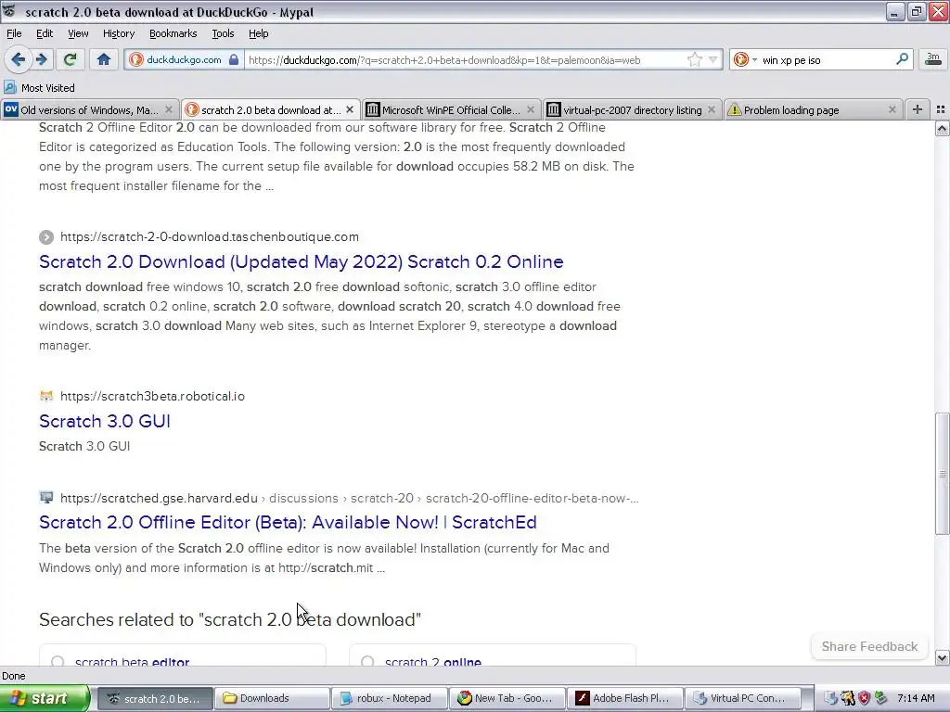Viewport: 950px width, 712px height.
Task: Open the URL history dropdown arrow
Action: pyautogui.click(x=713, y=59)
